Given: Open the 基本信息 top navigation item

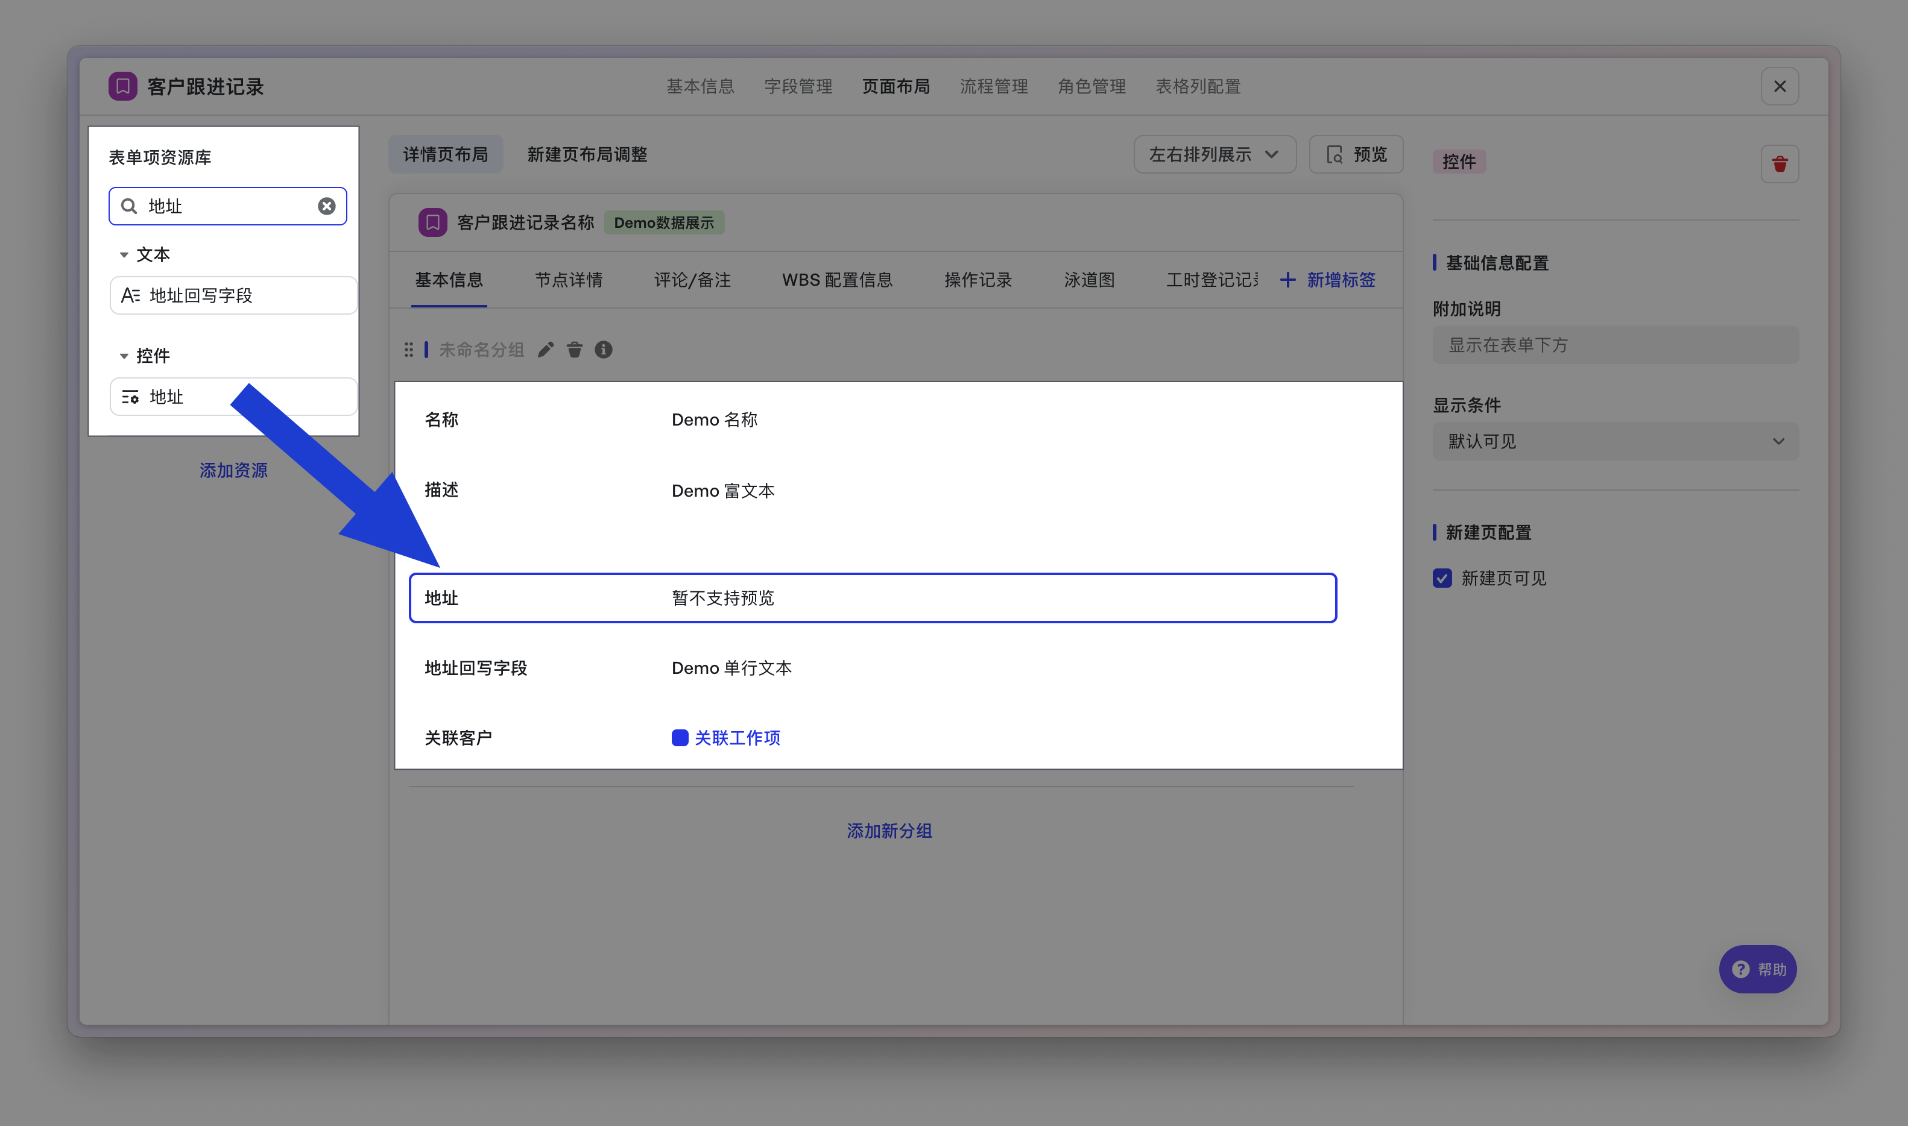Looking at the screenshot, I should pyautogui.click(x=700, y=86).
